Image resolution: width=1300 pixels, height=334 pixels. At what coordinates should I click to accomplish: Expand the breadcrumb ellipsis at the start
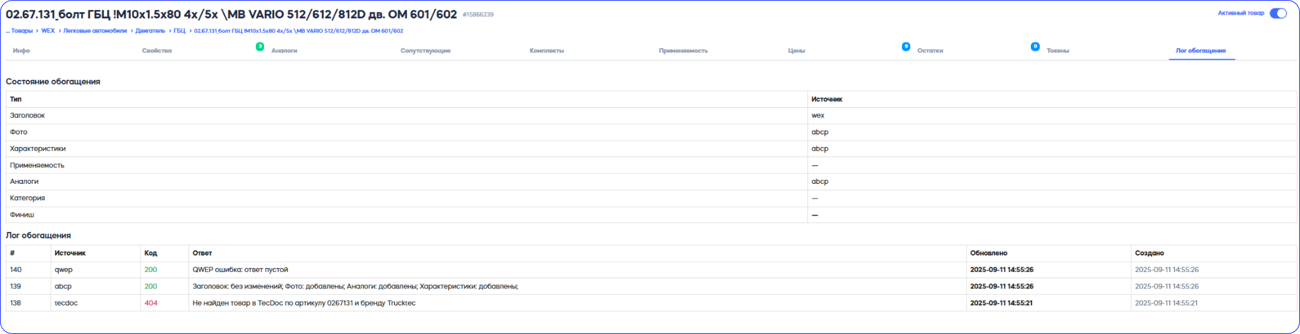point(7,31)
